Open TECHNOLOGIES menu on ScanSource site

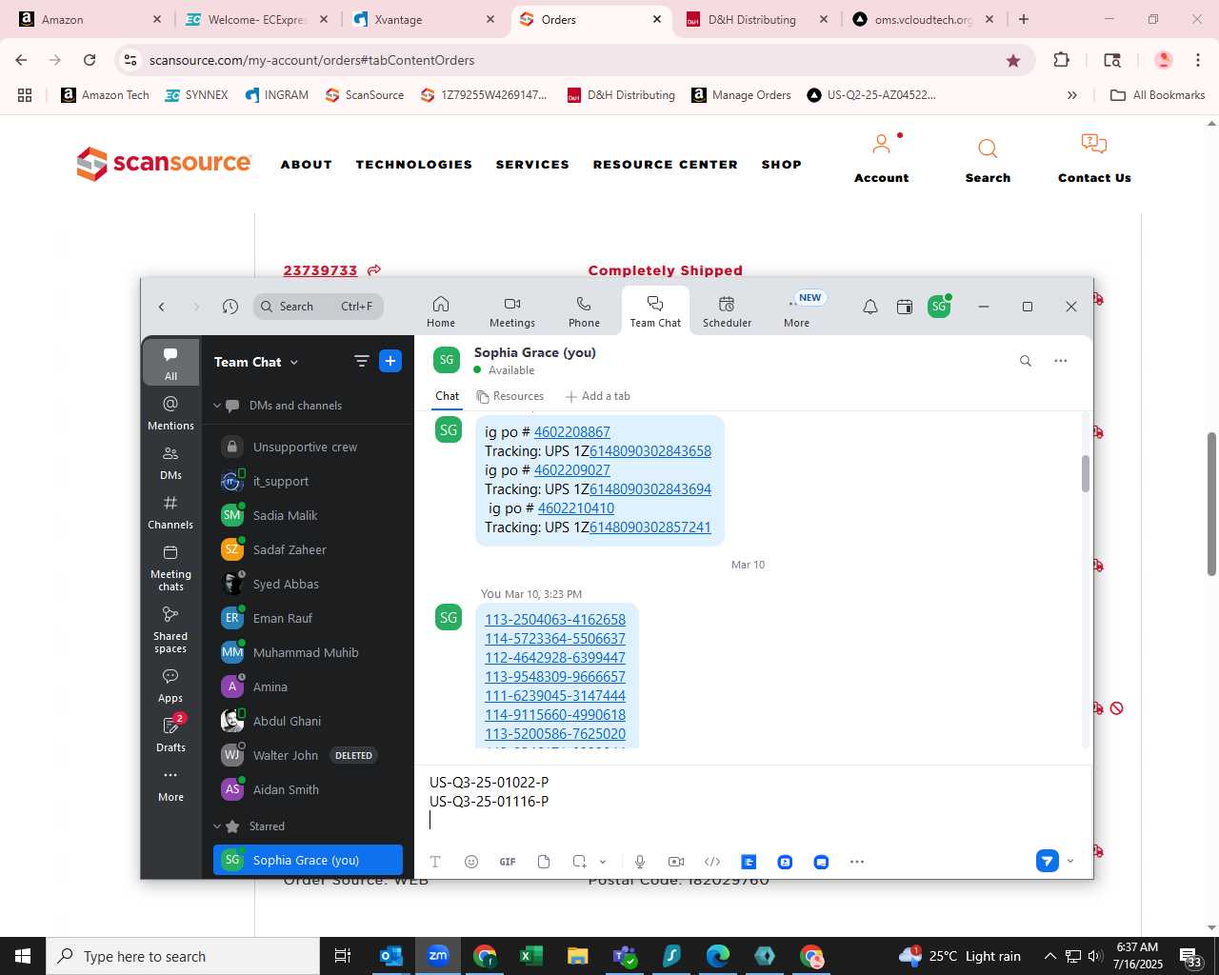coord(414,165)
